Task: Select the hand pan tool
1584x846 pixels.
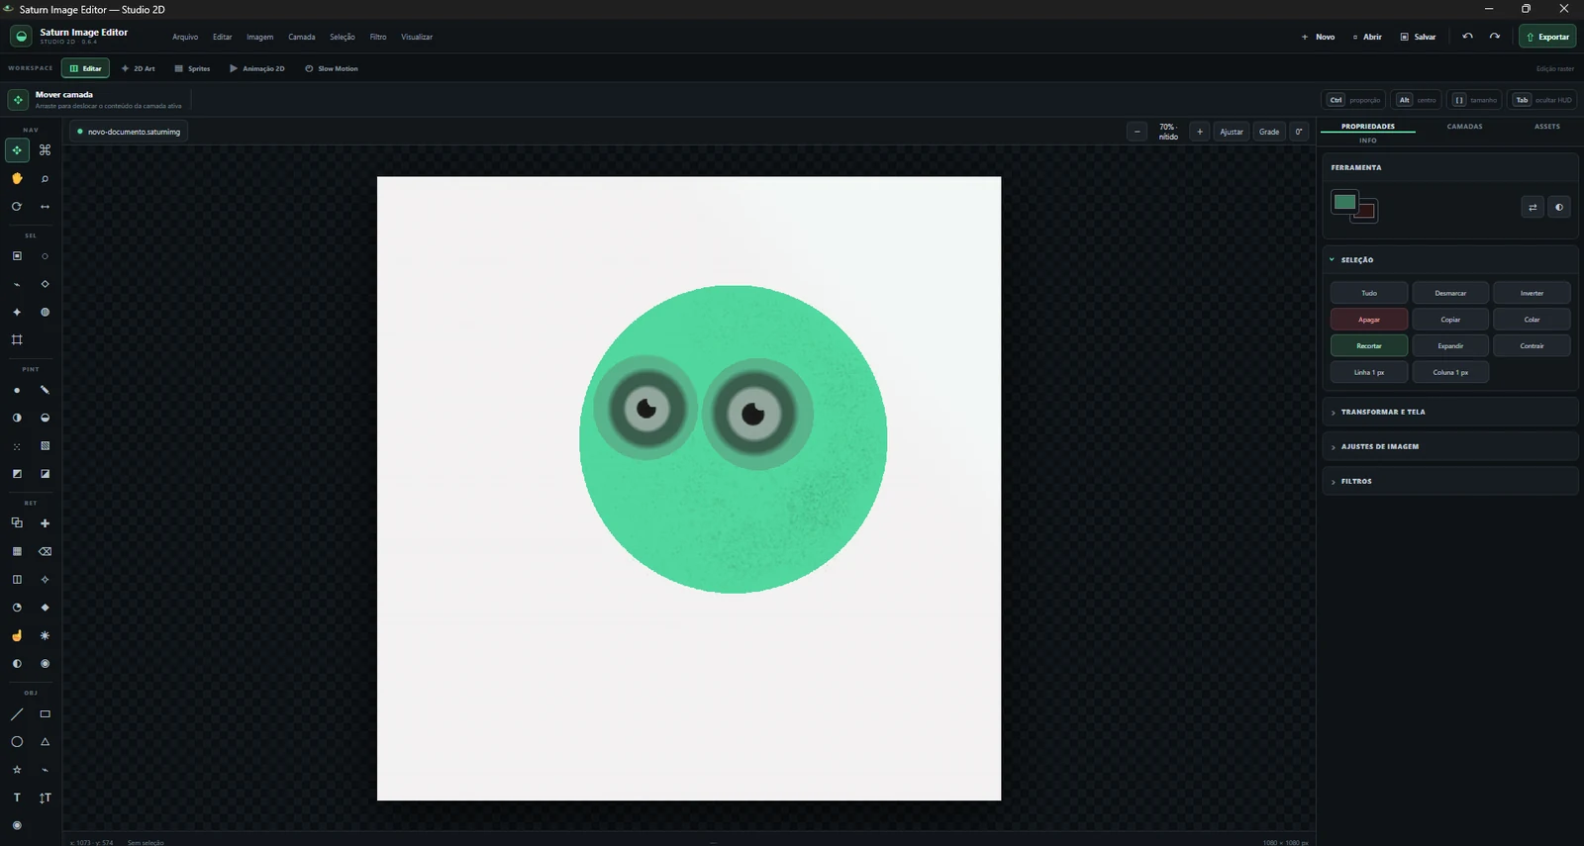Action: tap(17, 178)
